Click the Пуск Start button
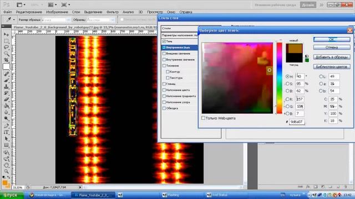Viewport: 355px width, 199px height. coord(12,195)
